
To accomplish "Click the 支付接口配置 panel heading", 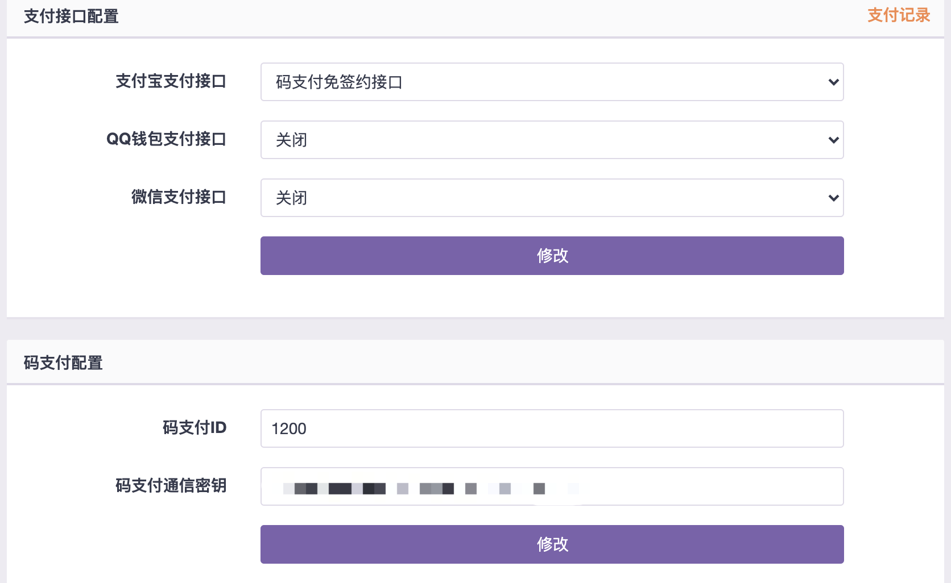I will tap(71, 16).
